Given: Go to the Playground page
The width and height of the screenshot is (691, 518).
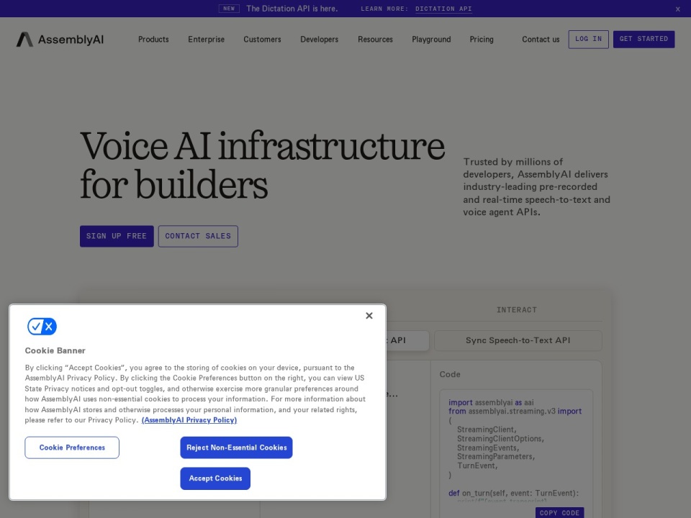Looking at the screenshot, I should click(x=431, y=39).
